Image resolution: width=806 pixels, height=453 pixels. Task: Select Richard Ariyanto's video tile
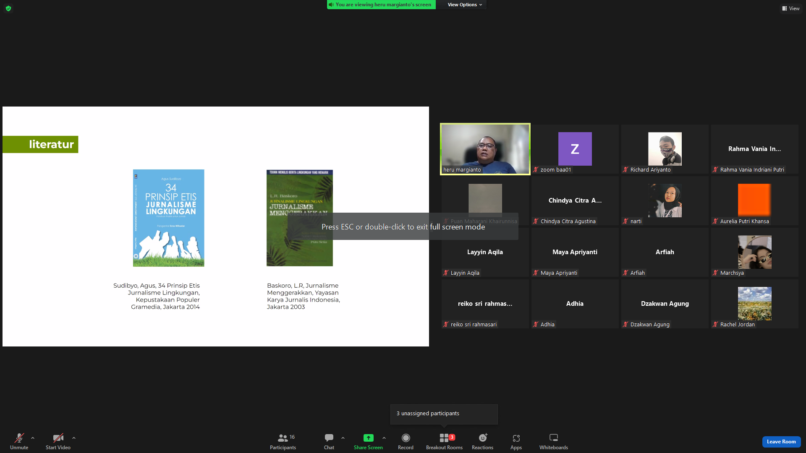665,149
